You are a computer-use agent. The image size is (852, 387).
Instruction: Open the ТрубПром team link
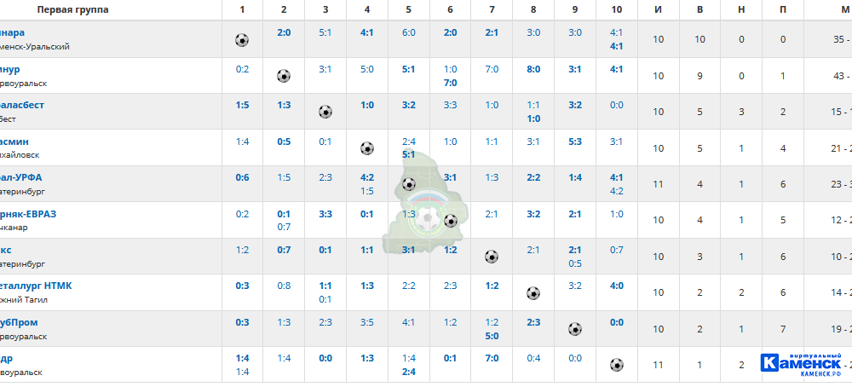[19, 322]
